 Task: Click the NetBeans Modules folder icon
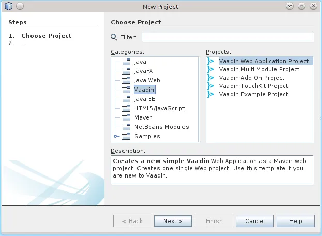tap(126, 127)
